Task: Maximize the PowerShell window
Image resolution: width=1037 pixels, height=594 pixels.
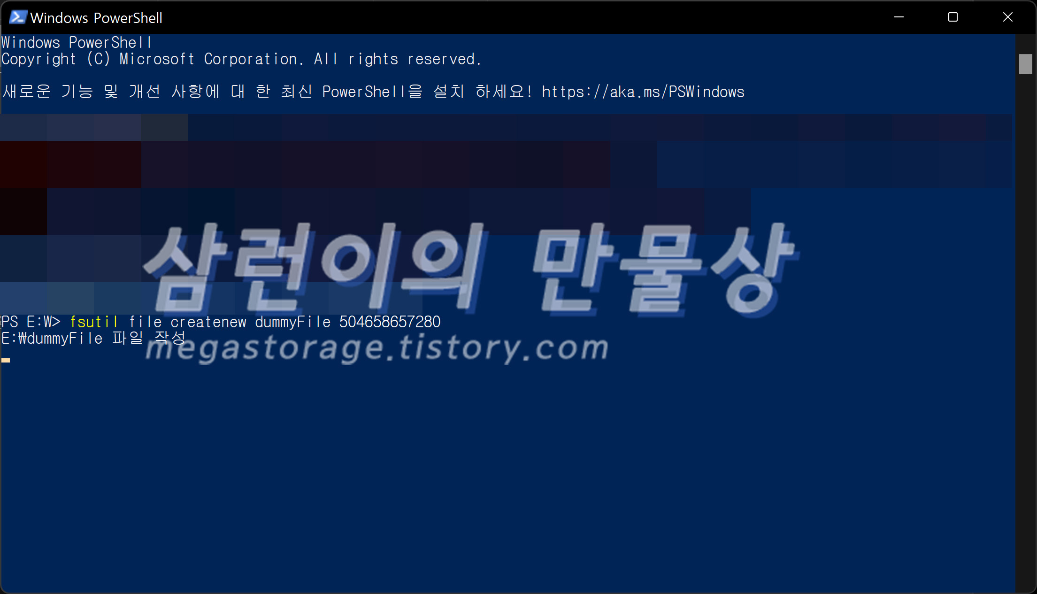Action: (x=953, y=17)
